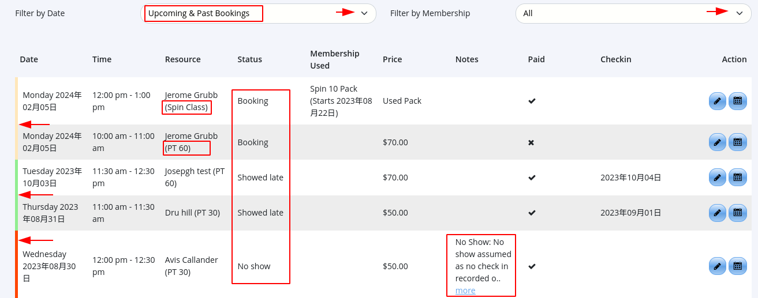Click calendar icon for $70.00 unpaid booking
Image resolution: width=758 pixels, height=298 pixels.
tap(737, 142)
